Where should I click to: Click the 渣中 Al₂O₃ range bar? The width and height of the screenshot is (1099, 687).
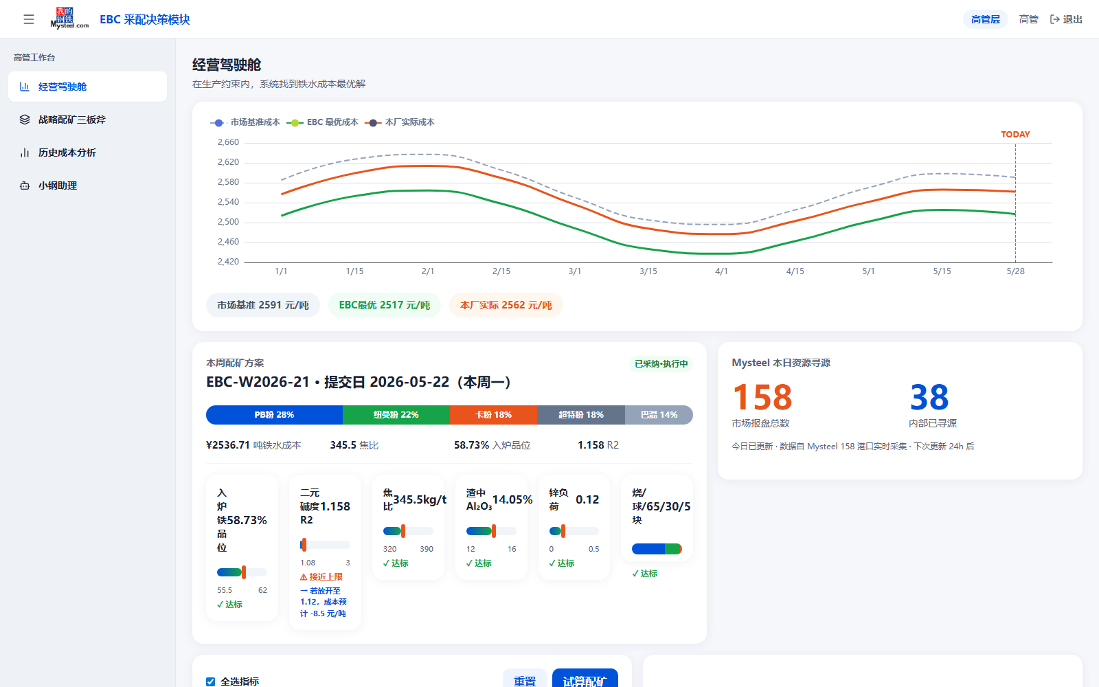pos(491,531)
